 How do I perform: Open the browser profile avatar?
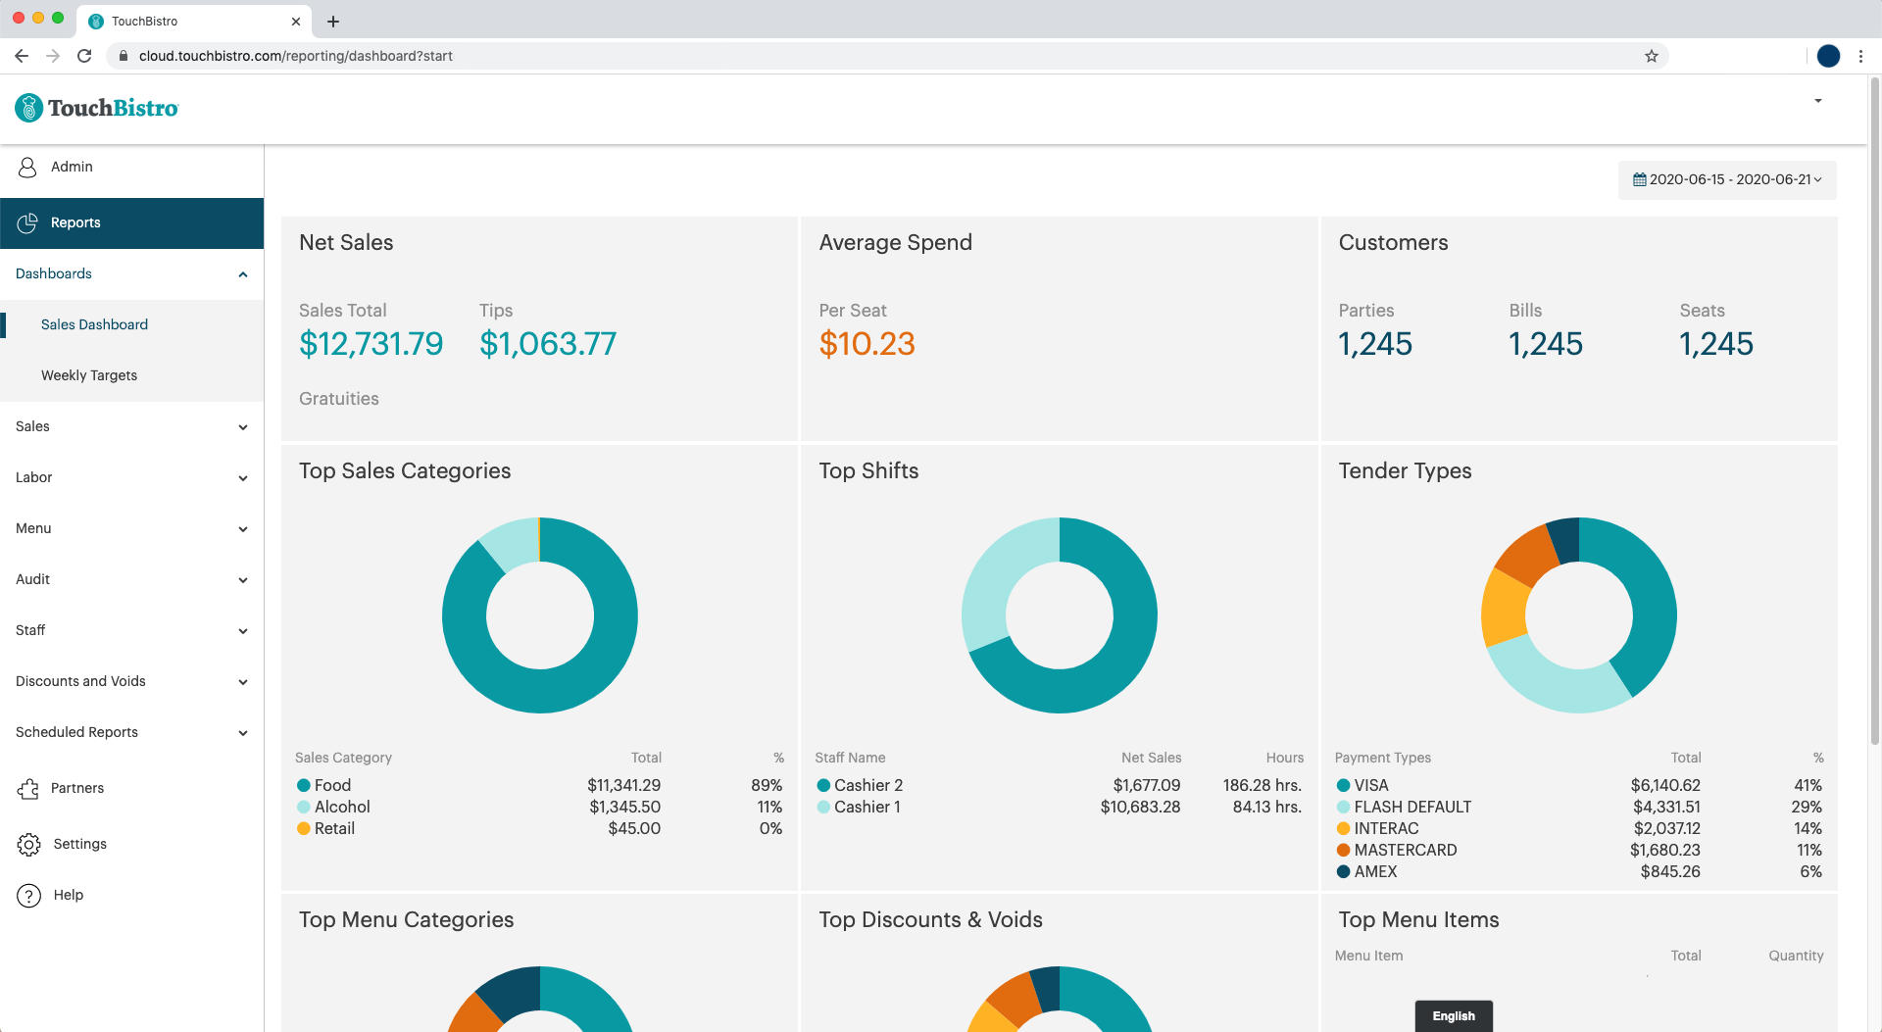1828,56
